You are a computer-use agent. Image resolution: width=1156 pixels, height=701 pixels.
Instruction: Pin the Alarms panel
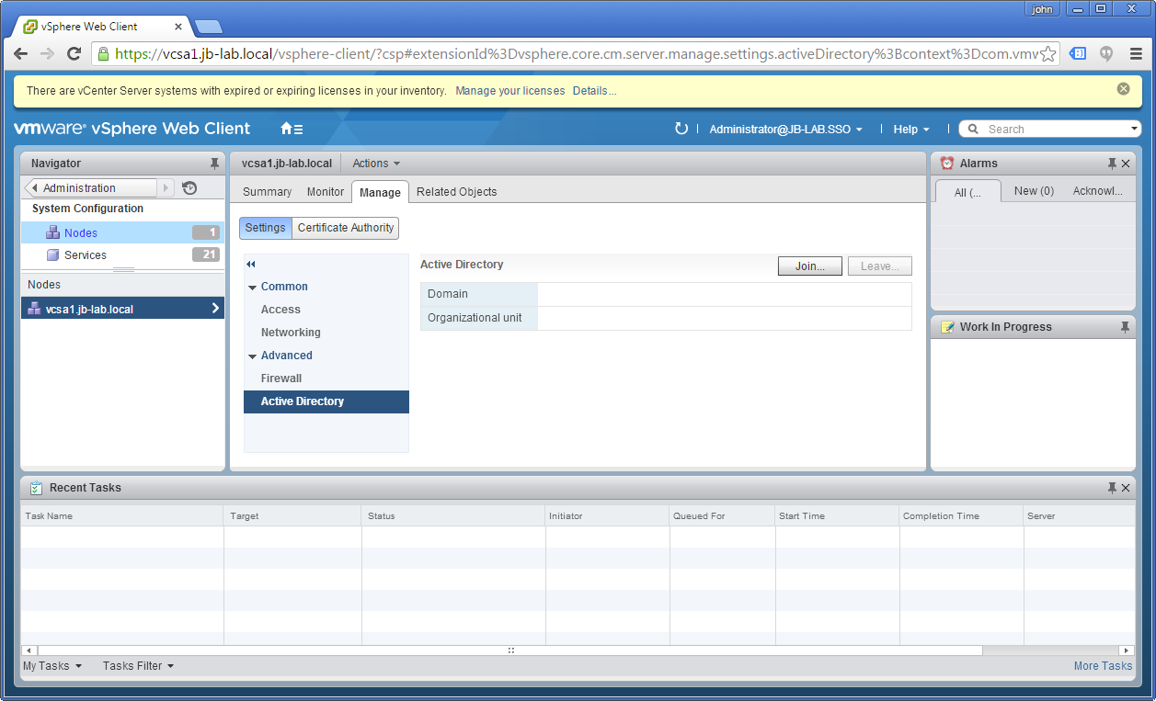click(x=1112, y=164)
